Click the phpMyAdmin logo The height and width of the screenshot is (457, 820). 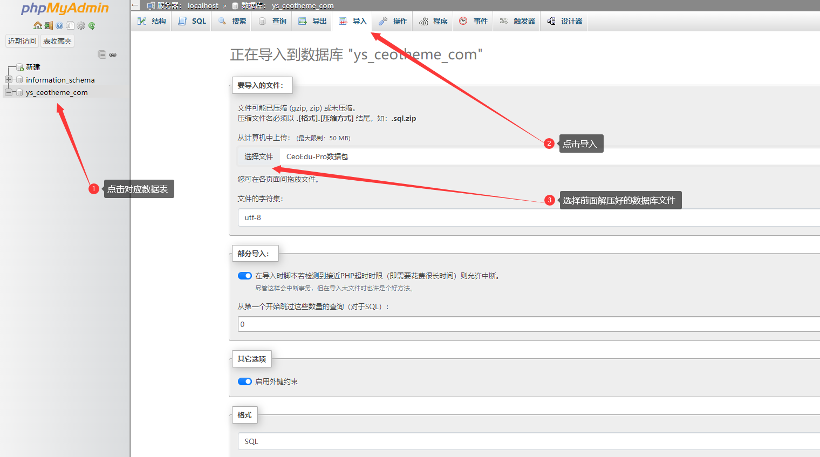tap(65, 8)
